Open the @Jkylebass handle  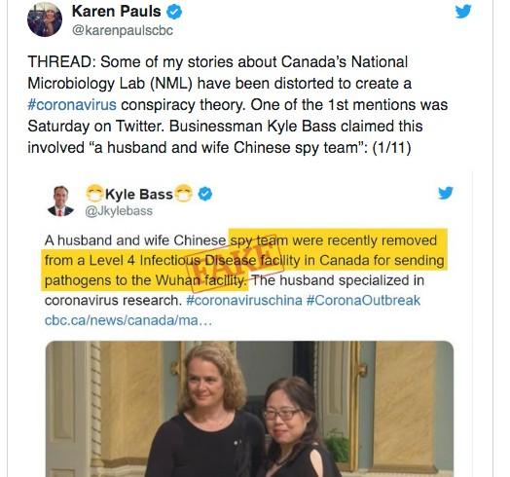coord(119,211)
